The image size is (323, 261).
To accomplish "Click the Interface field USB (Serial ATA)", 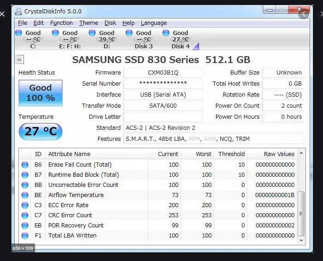I will pos(163,95).
